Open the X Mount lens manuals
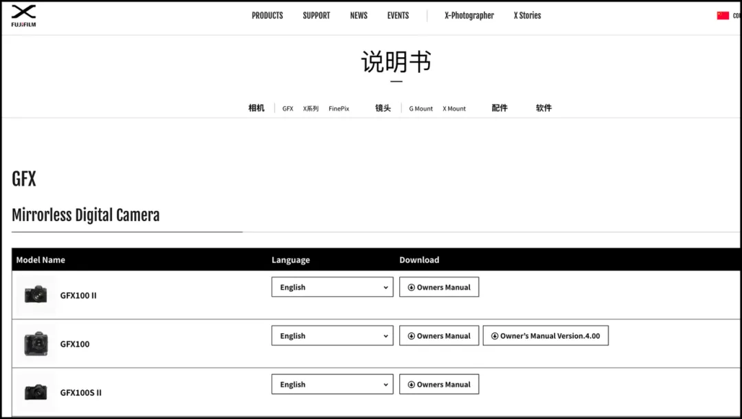 [454, 109]
